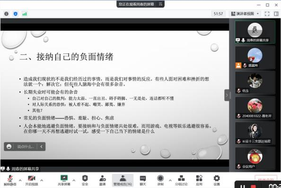
Task: Open the 演讲者视图 view dropdown
Action: [x=245, y=14]
